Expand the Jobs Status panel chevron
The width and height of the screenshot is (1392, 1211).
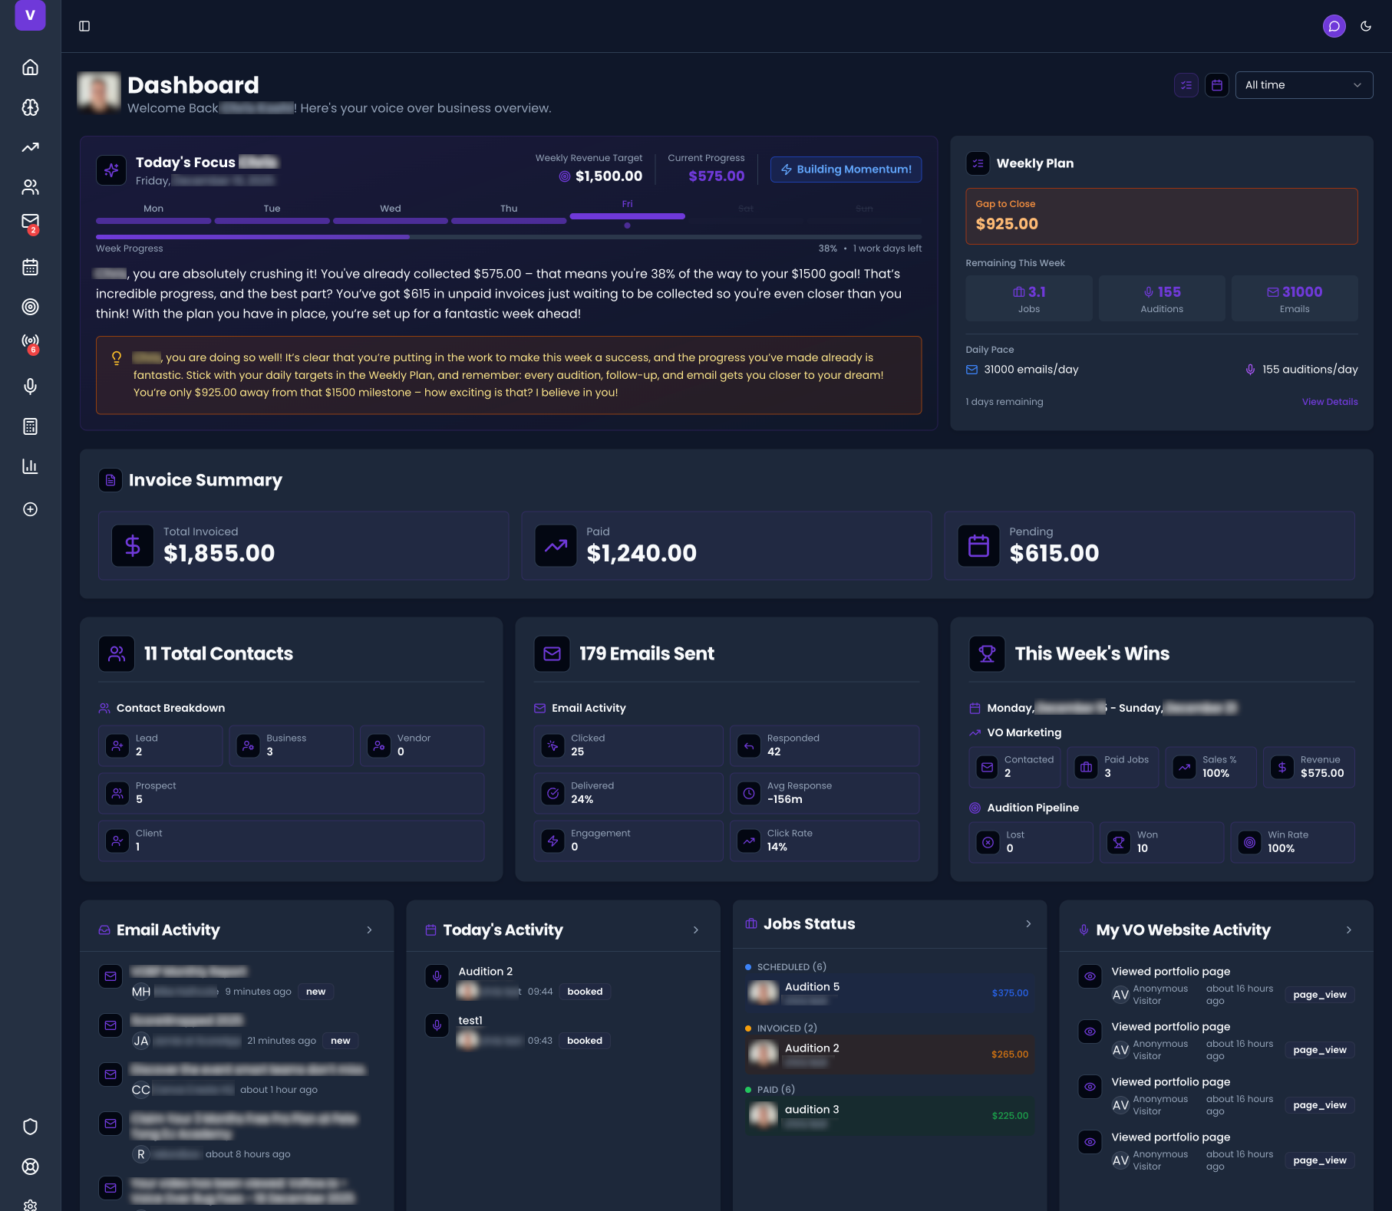pyautogui.click(x=1028, y=924)
